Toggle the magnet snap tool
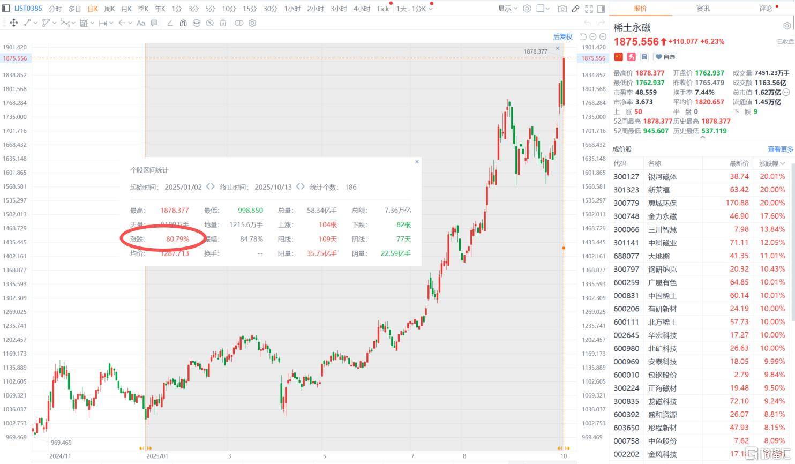 pos(183,23)
